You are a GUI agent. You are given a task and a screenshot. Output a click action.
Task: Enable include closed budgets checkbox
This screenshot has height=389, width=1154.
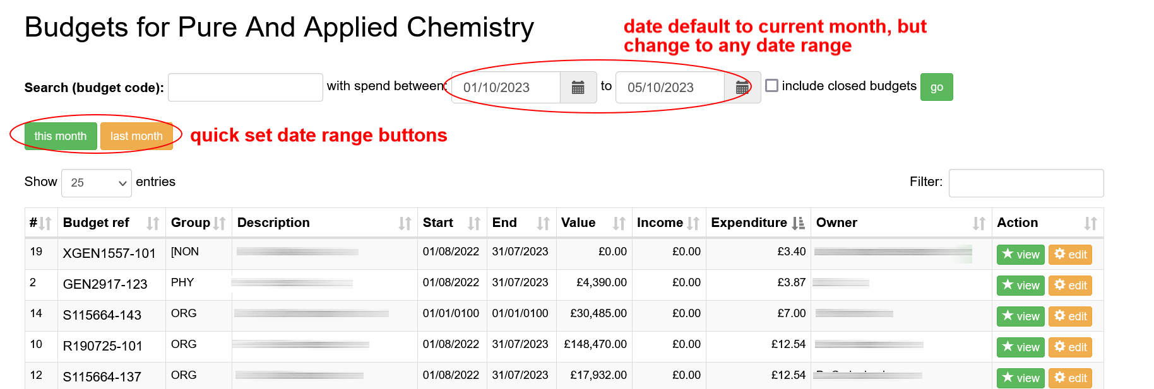(771, 85)
